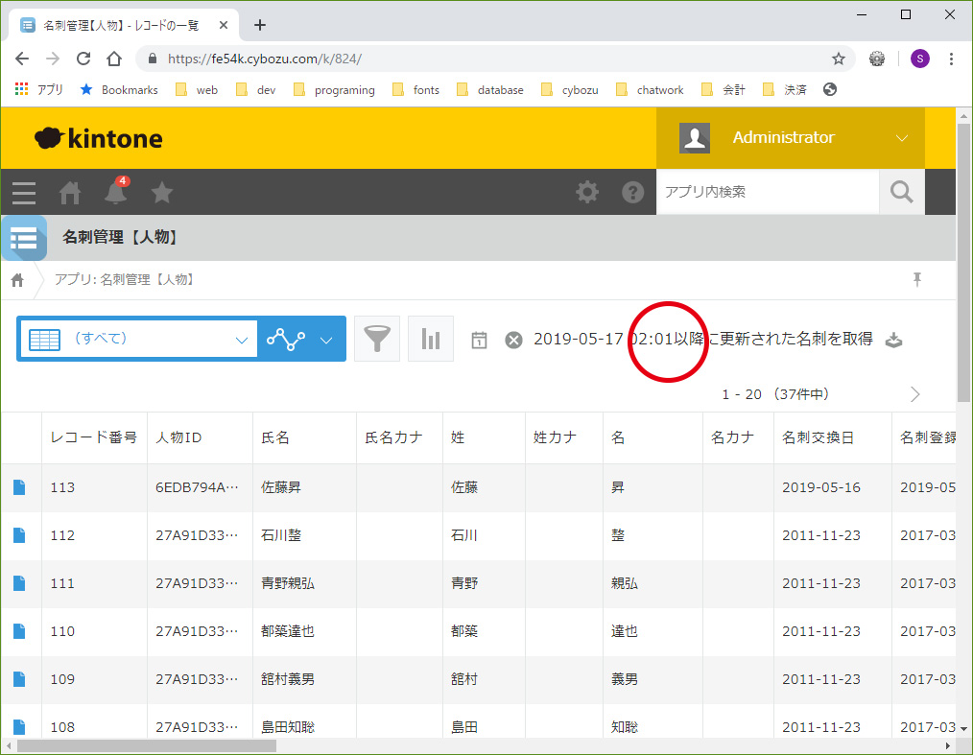The height and width of the screenshot is (755, 973).
Task: Open the Chrome extension gear icon
Action: point(877,59)
